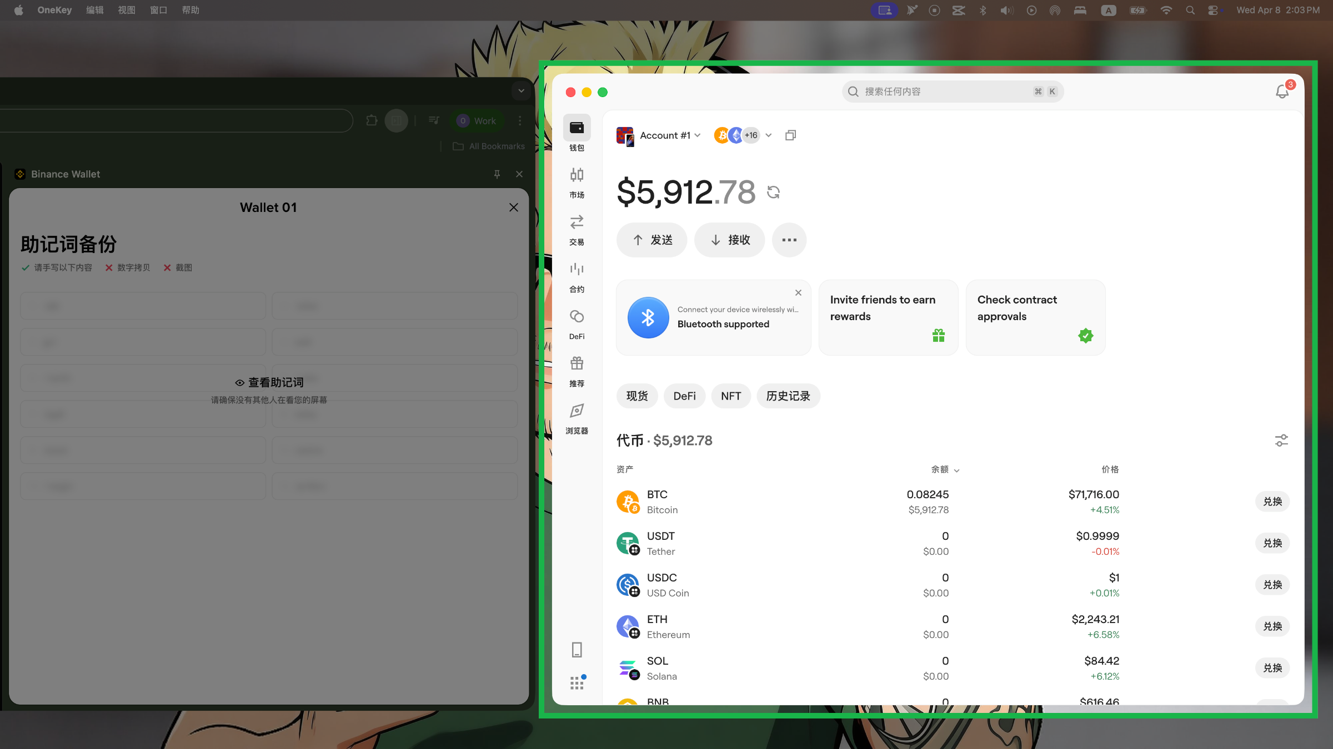
Task: Open the All Bookmarks folder
Action: [489, 146]
